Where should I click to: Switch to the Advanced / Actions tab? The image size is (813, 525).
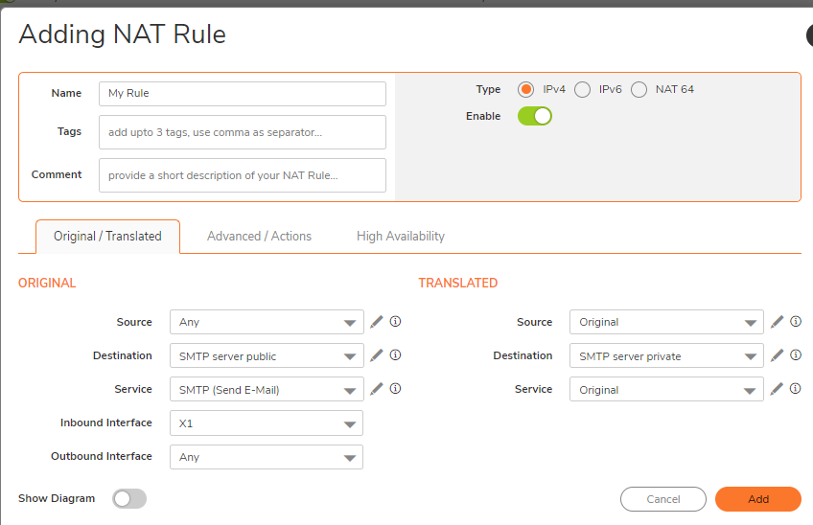[x=259, y=237]
